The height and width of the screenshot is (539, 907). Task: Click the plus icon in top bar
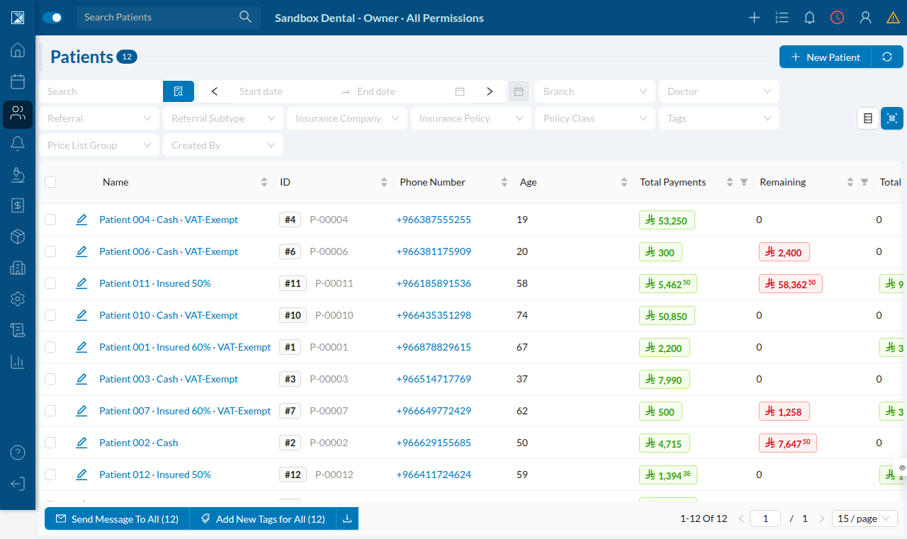[x=755, y=18]
